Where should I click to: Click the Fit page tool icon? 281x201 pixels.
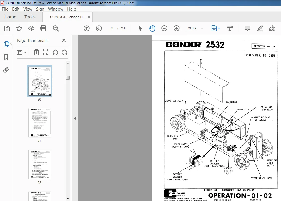pos(214,28)
